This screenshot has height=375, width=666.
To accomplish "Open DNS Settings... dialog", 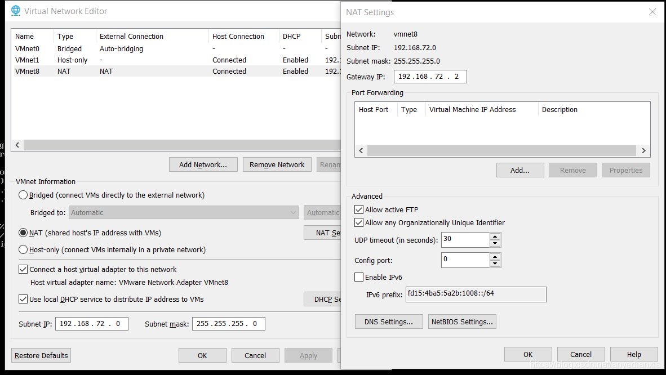I will (389, 322).
